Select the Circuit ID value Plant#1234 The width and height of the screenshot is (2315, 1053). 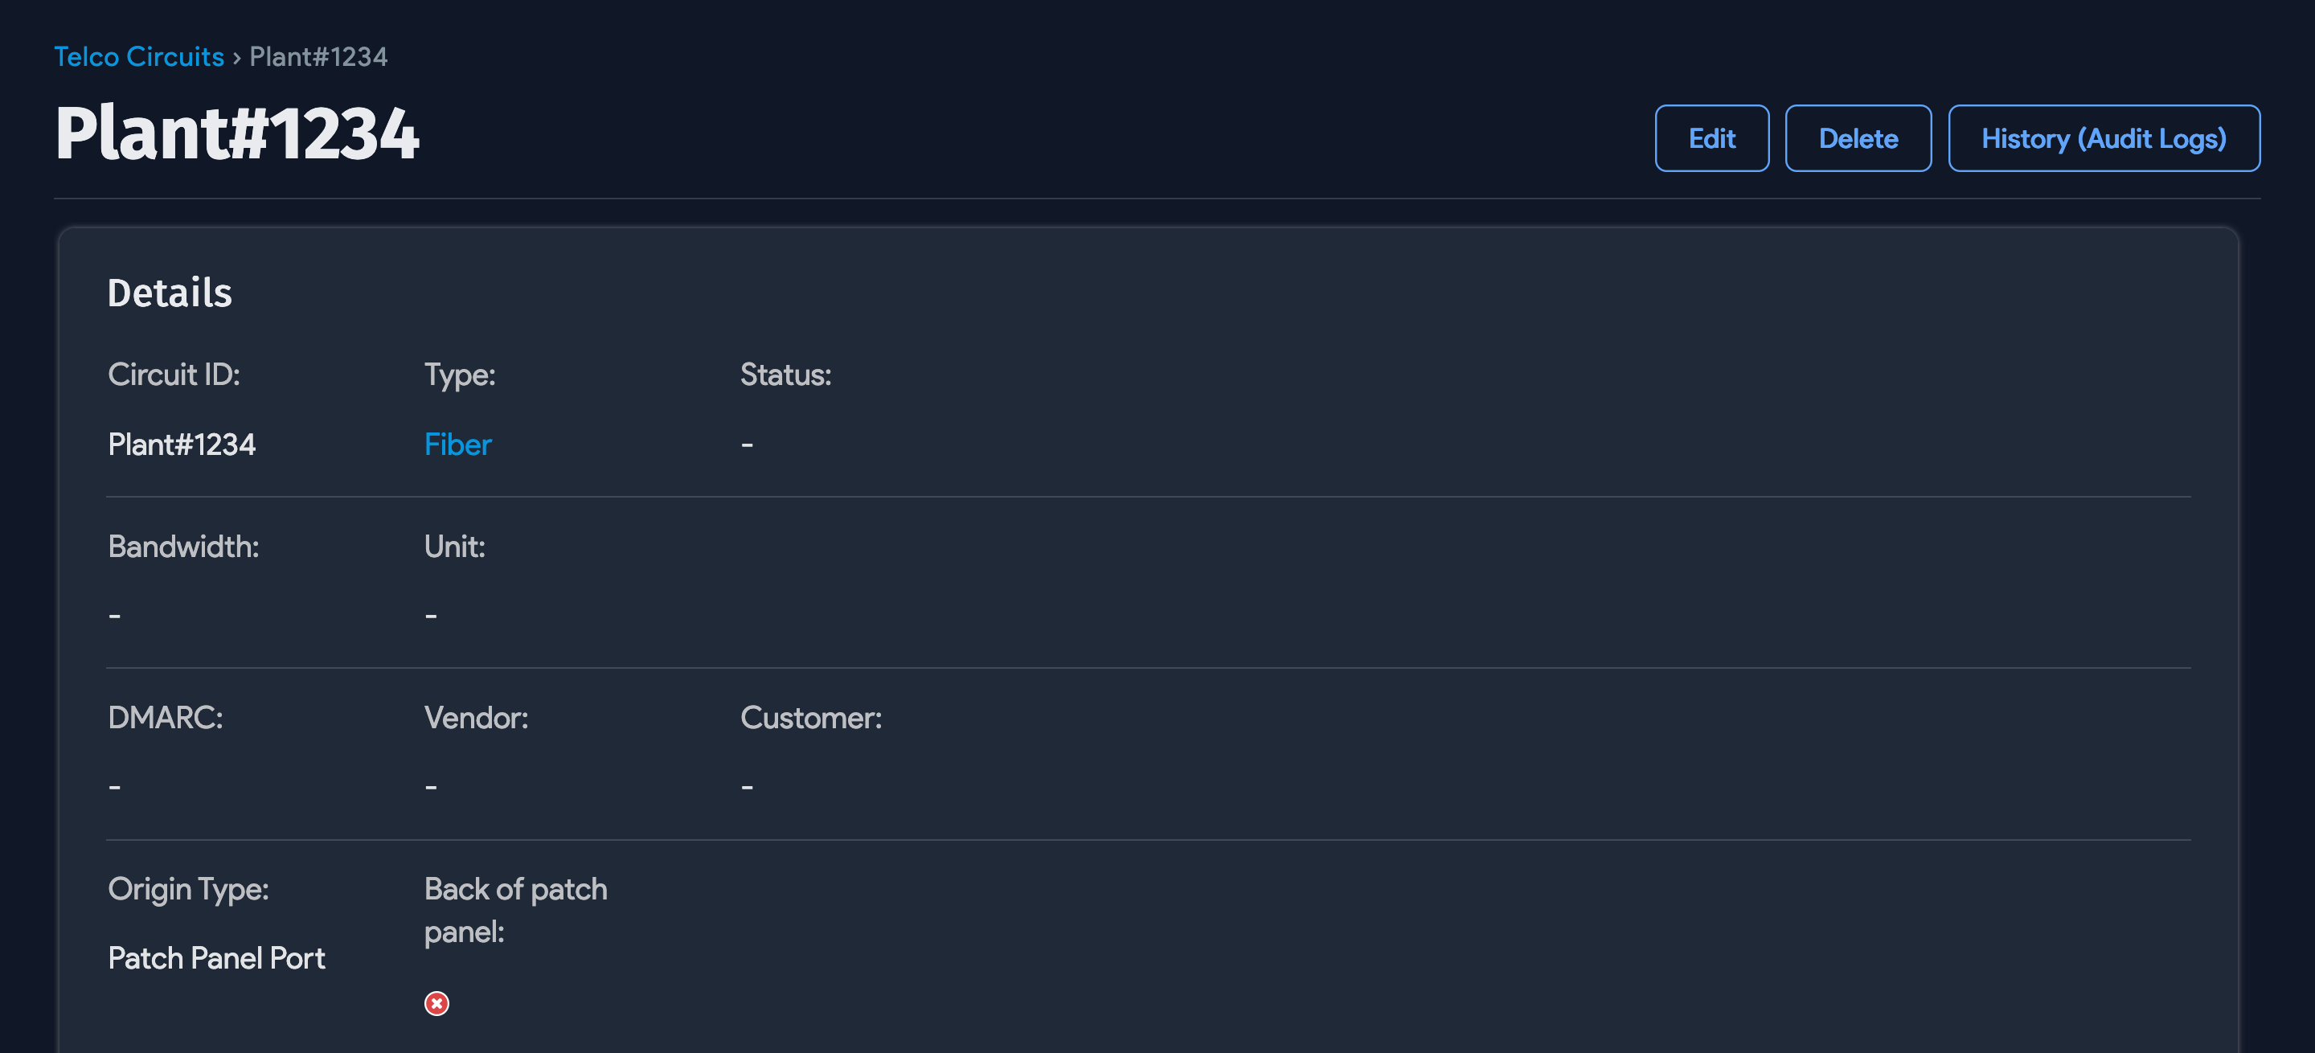tap(182, 444)
